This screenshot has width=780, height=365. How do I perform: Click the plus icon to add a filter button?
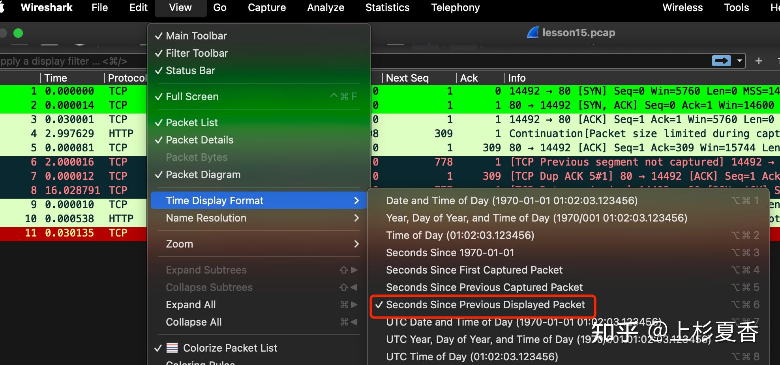759,61
